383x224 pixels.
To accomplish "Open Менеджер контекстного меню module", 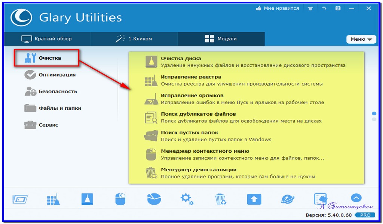I will pos(234,155).
